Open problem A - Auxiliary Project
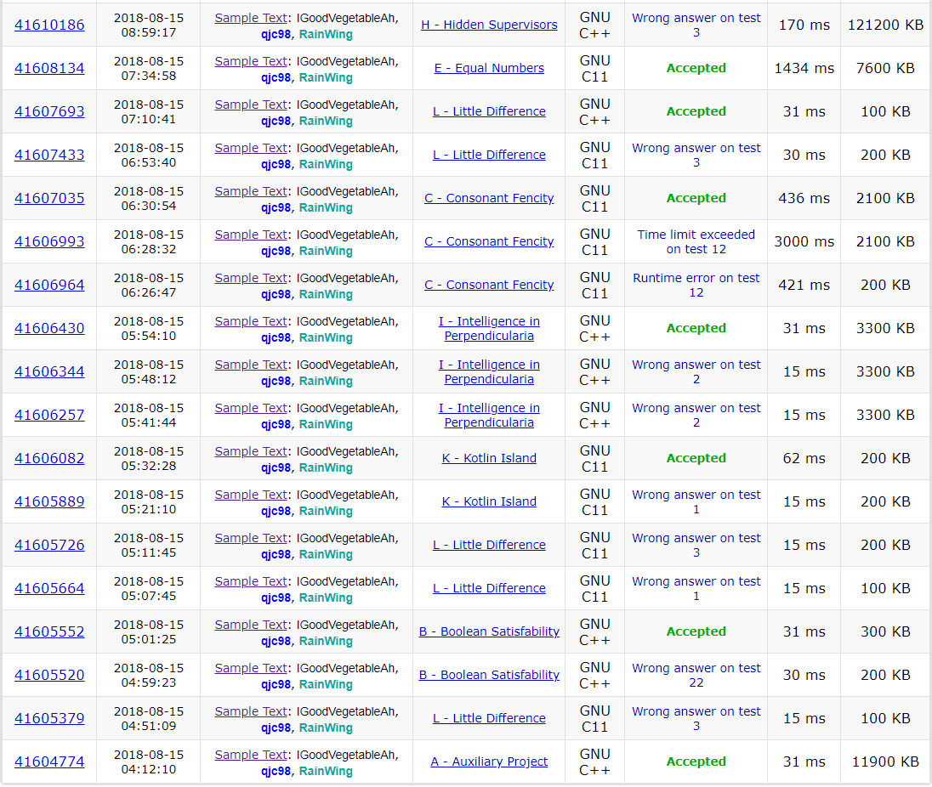 click(489, 762)
